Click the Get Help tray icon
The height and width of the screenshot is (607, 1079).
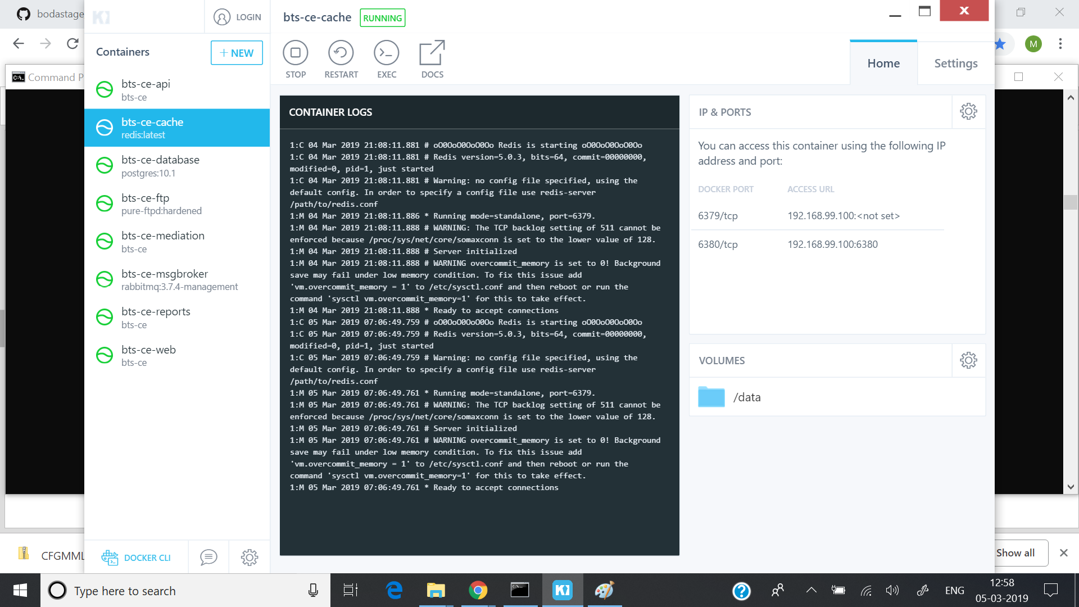point(742,591)
